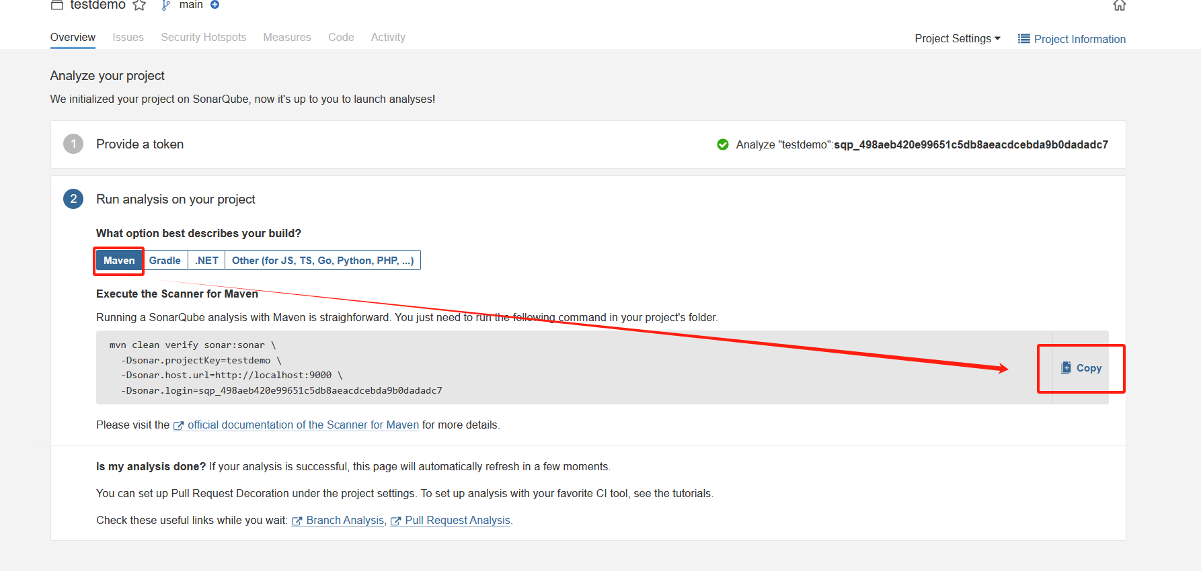Add a branch with the plus icon
Image resolution: width=1201 pixels, height=571 pixels.
pyautogui.click(x=215, y=5)
